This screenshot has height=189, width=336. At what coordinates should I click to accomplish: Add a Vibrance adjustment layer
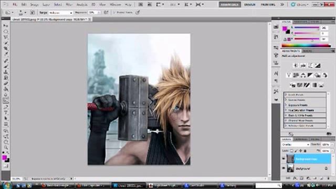point(288,75)
